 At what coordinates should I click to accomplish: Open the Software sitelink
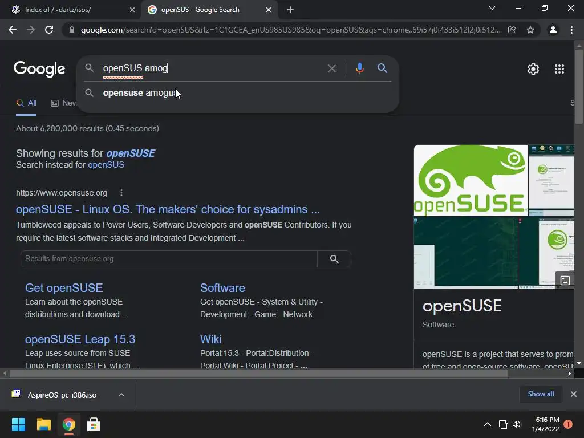point(222,288)
